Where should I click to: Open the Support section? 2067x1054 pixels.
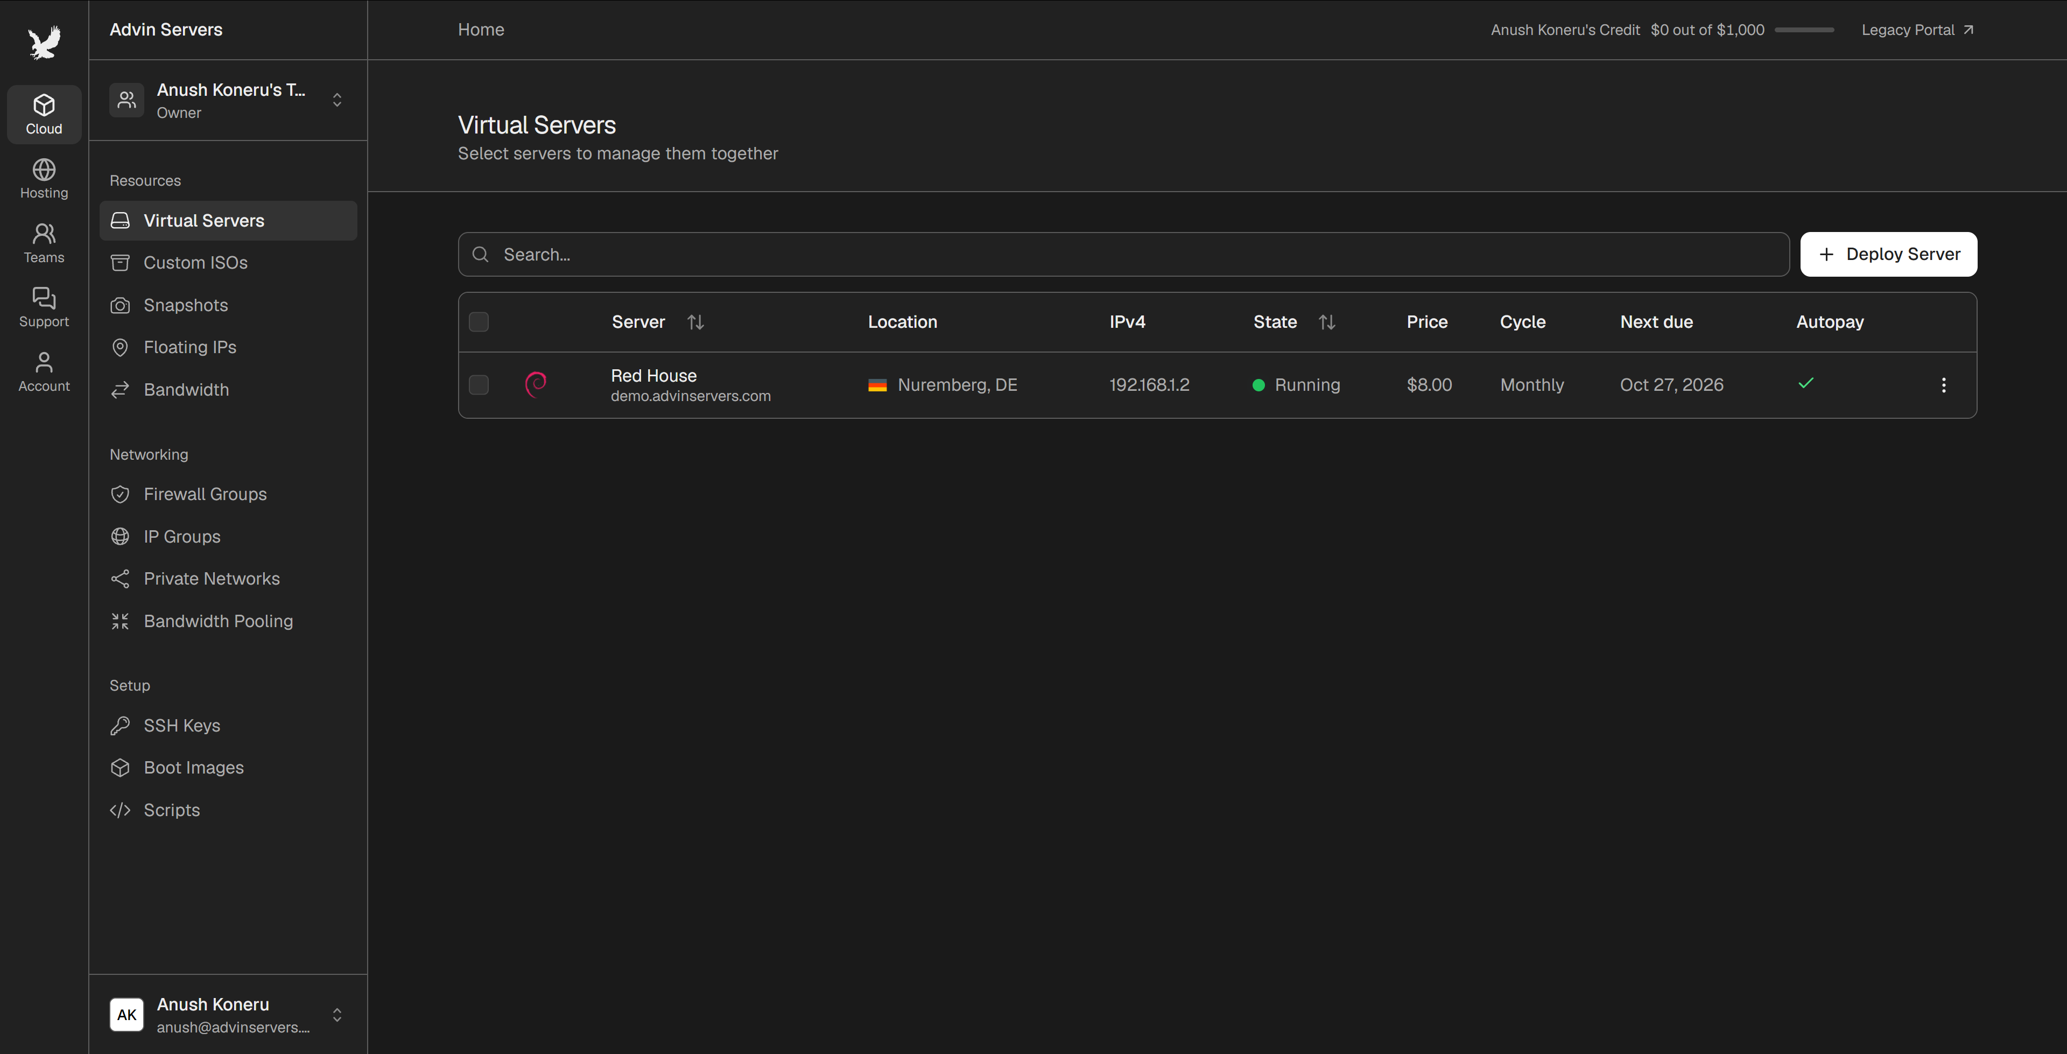click(44, 307)
